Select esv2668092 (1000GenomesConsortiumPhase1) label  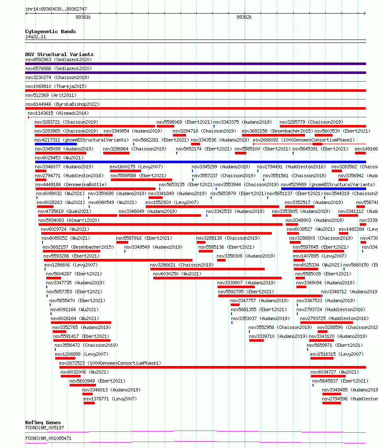coord(304,140)
